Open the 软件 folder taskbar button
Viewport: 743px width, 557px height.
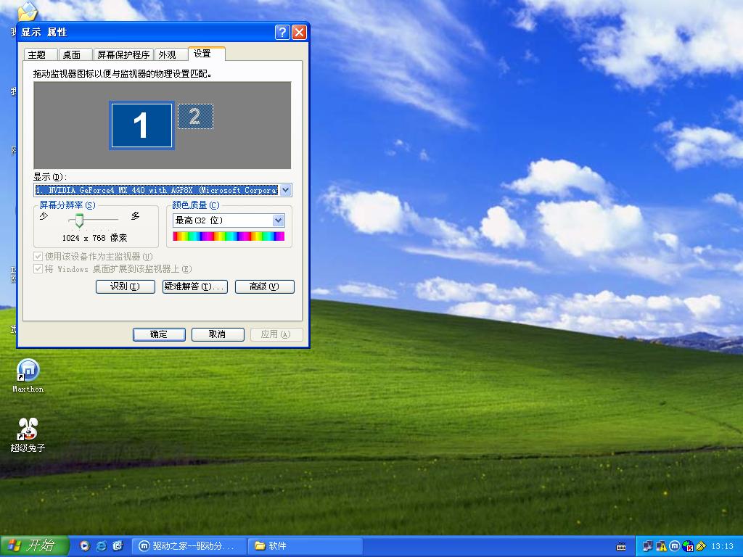click(278, 545)
